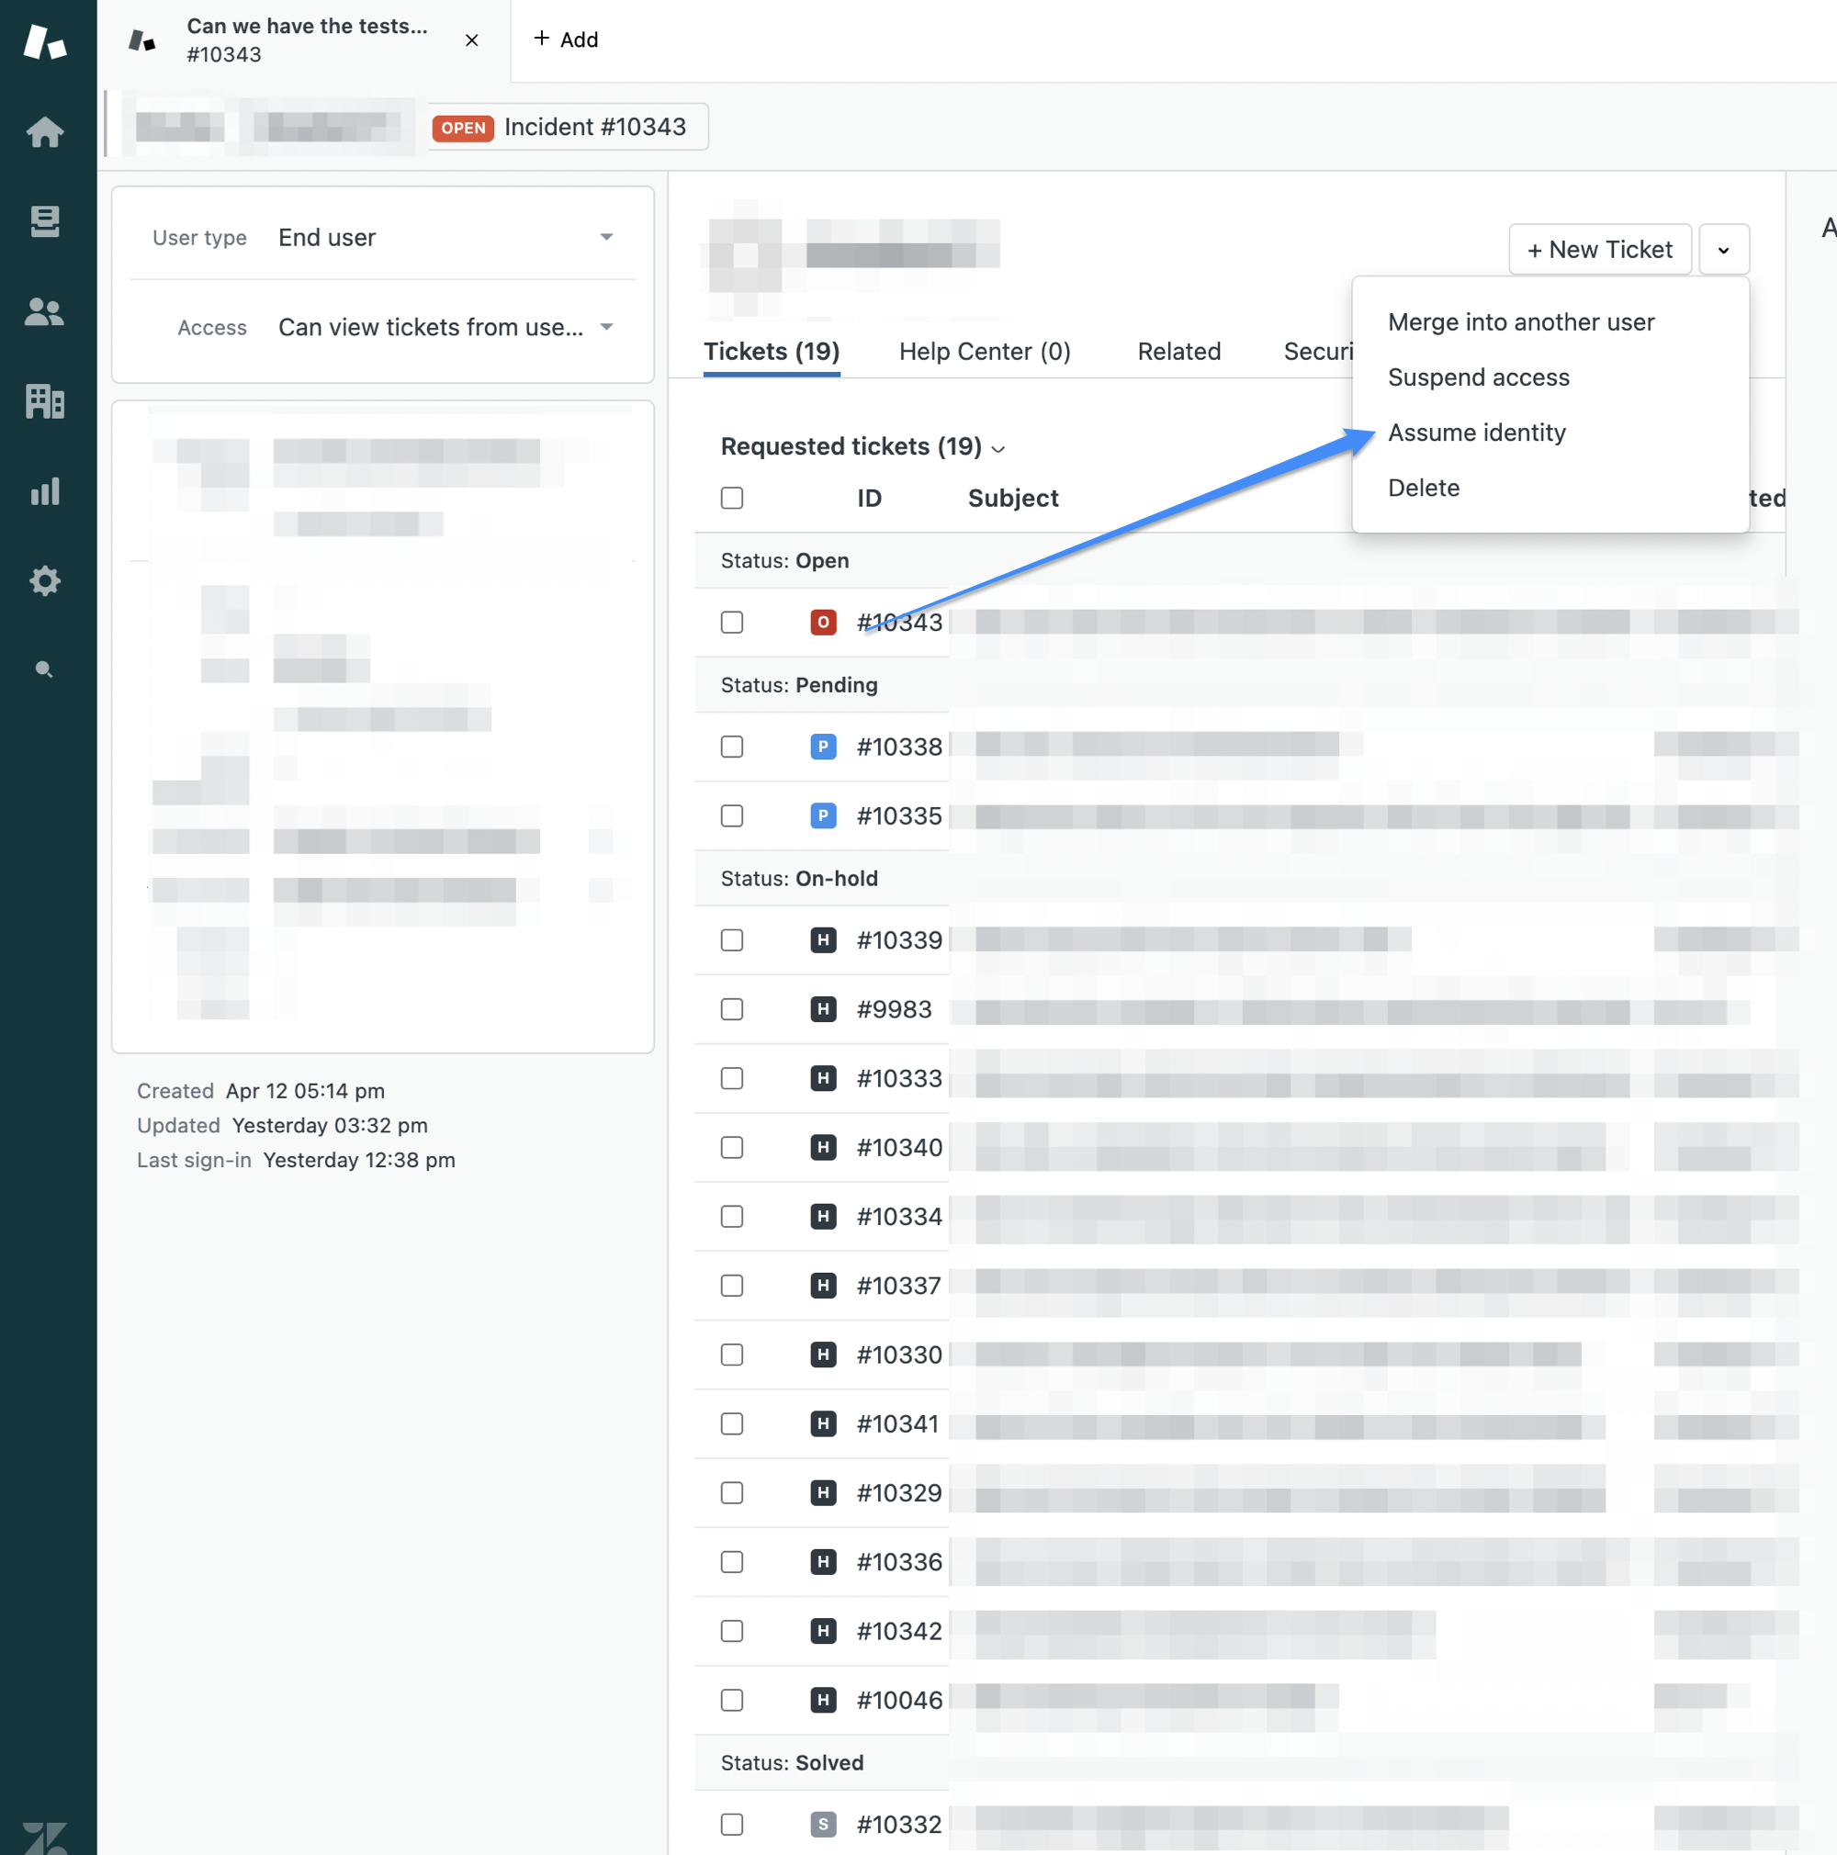Close the ticket #10343 tab
The width and height of the screenshot is (1837, 1855).
point(471,40)
